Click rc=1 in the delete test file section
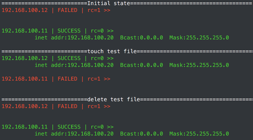 94,106
